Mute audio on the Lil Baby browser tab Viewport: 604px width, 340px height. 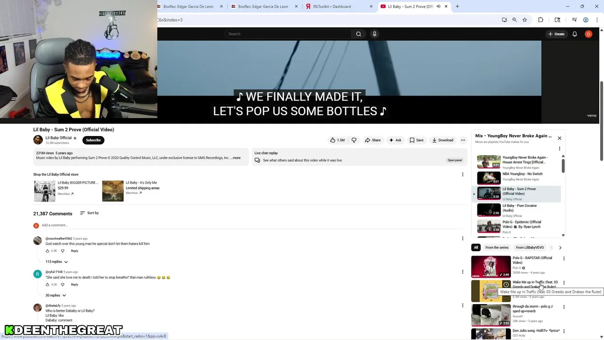click(x=438, y=7)
